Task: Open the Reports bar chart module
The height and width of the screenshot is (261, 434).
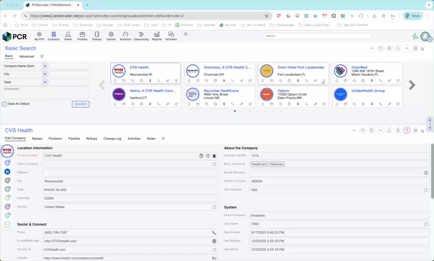Action: coord(157,36)
